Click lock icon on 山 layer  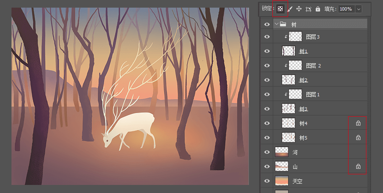358,167
